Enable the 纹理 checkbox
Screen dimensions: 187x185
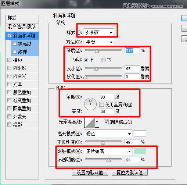14,52
